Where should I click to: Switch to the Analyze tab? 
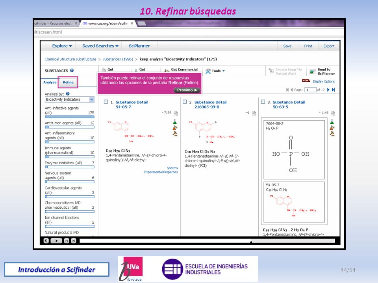pyautogui.click(x=50, y=82)
